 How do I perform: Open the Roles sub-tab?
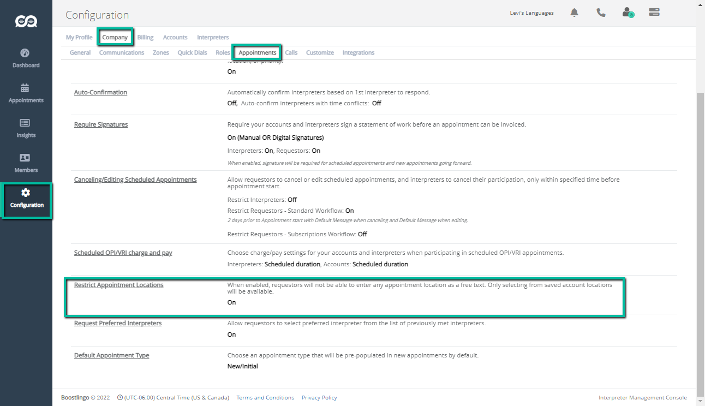[223, 52]
